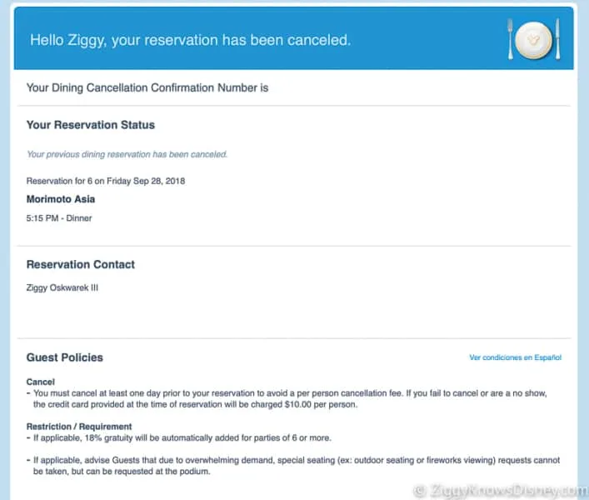589x500 pixels.
Task: Click the special seating requests policy paragraph
Action: coord(293,466)
